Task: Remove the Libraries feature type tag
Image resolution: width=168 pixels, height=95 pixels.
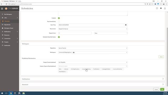Action: 69,69
